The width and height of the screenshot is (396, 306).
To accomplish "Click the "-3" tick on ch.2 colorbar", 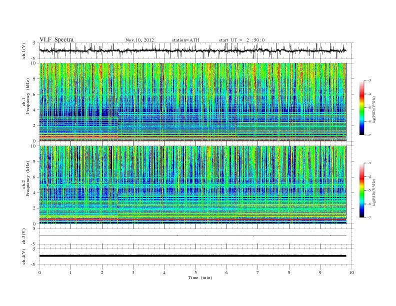I will click(369, 163).
